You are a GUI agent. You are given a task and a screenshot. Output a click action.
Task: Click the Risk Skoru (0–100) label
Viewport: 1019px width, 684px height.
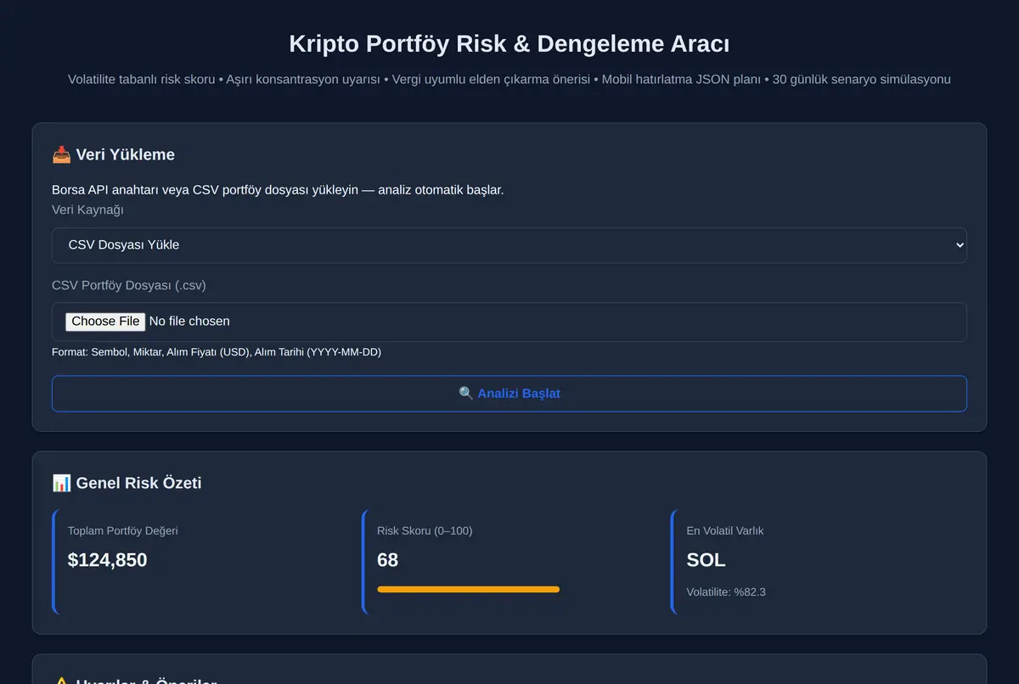(x=425, y=530)
